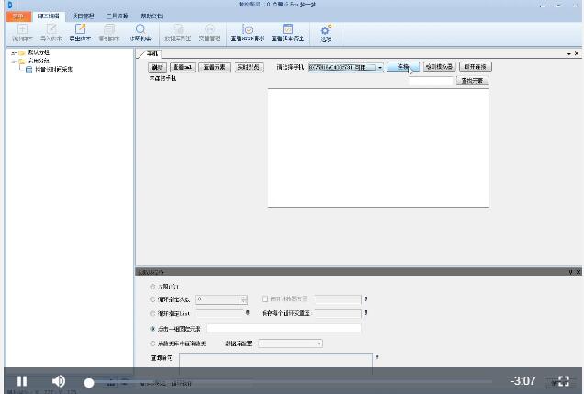Click the loop count spinner arrows

point(243,299)
